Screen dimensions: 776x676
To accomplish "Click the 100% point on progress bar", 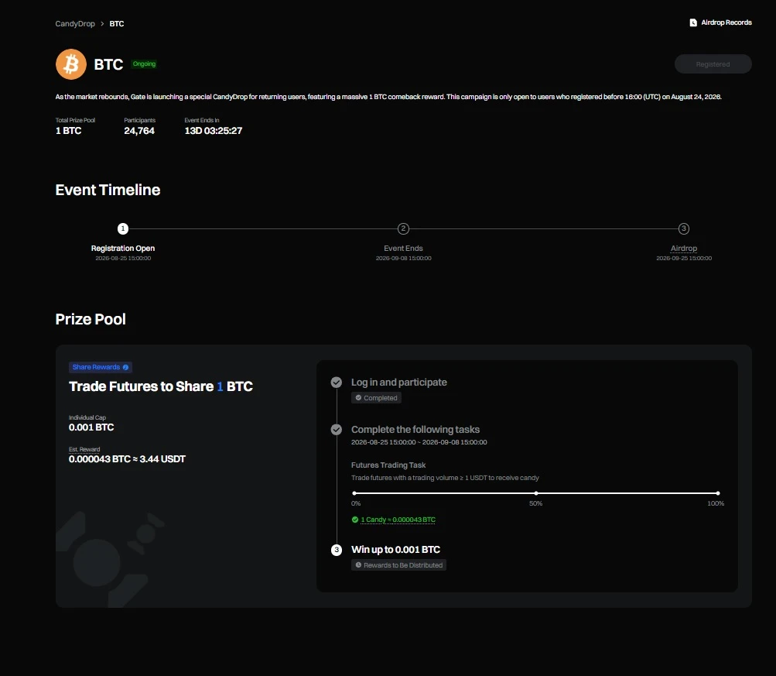I will [718, 493].
